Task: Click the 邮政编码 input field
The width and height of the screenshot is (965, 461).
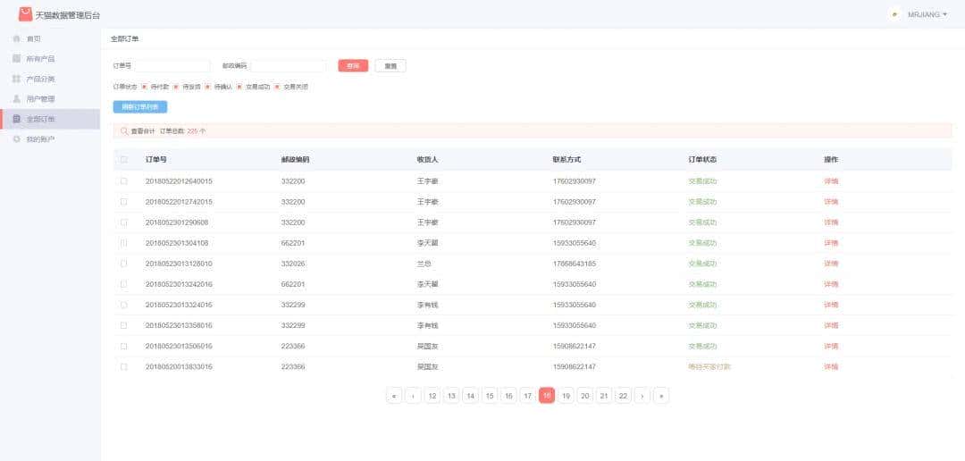Action: point(288,66)
